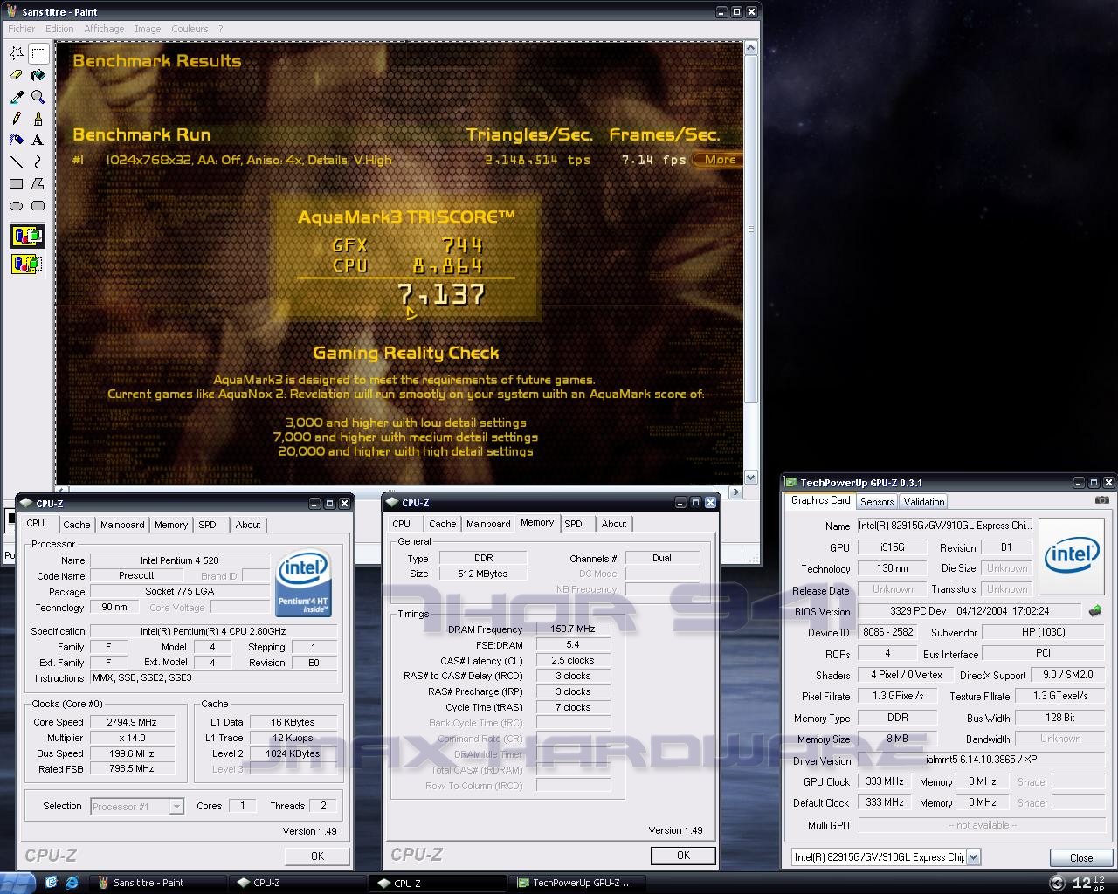The height and width of the screenshot is (894, 1118).
Task: Open Memory tab in left CPU-Z window
Action: tap(171, 525)
